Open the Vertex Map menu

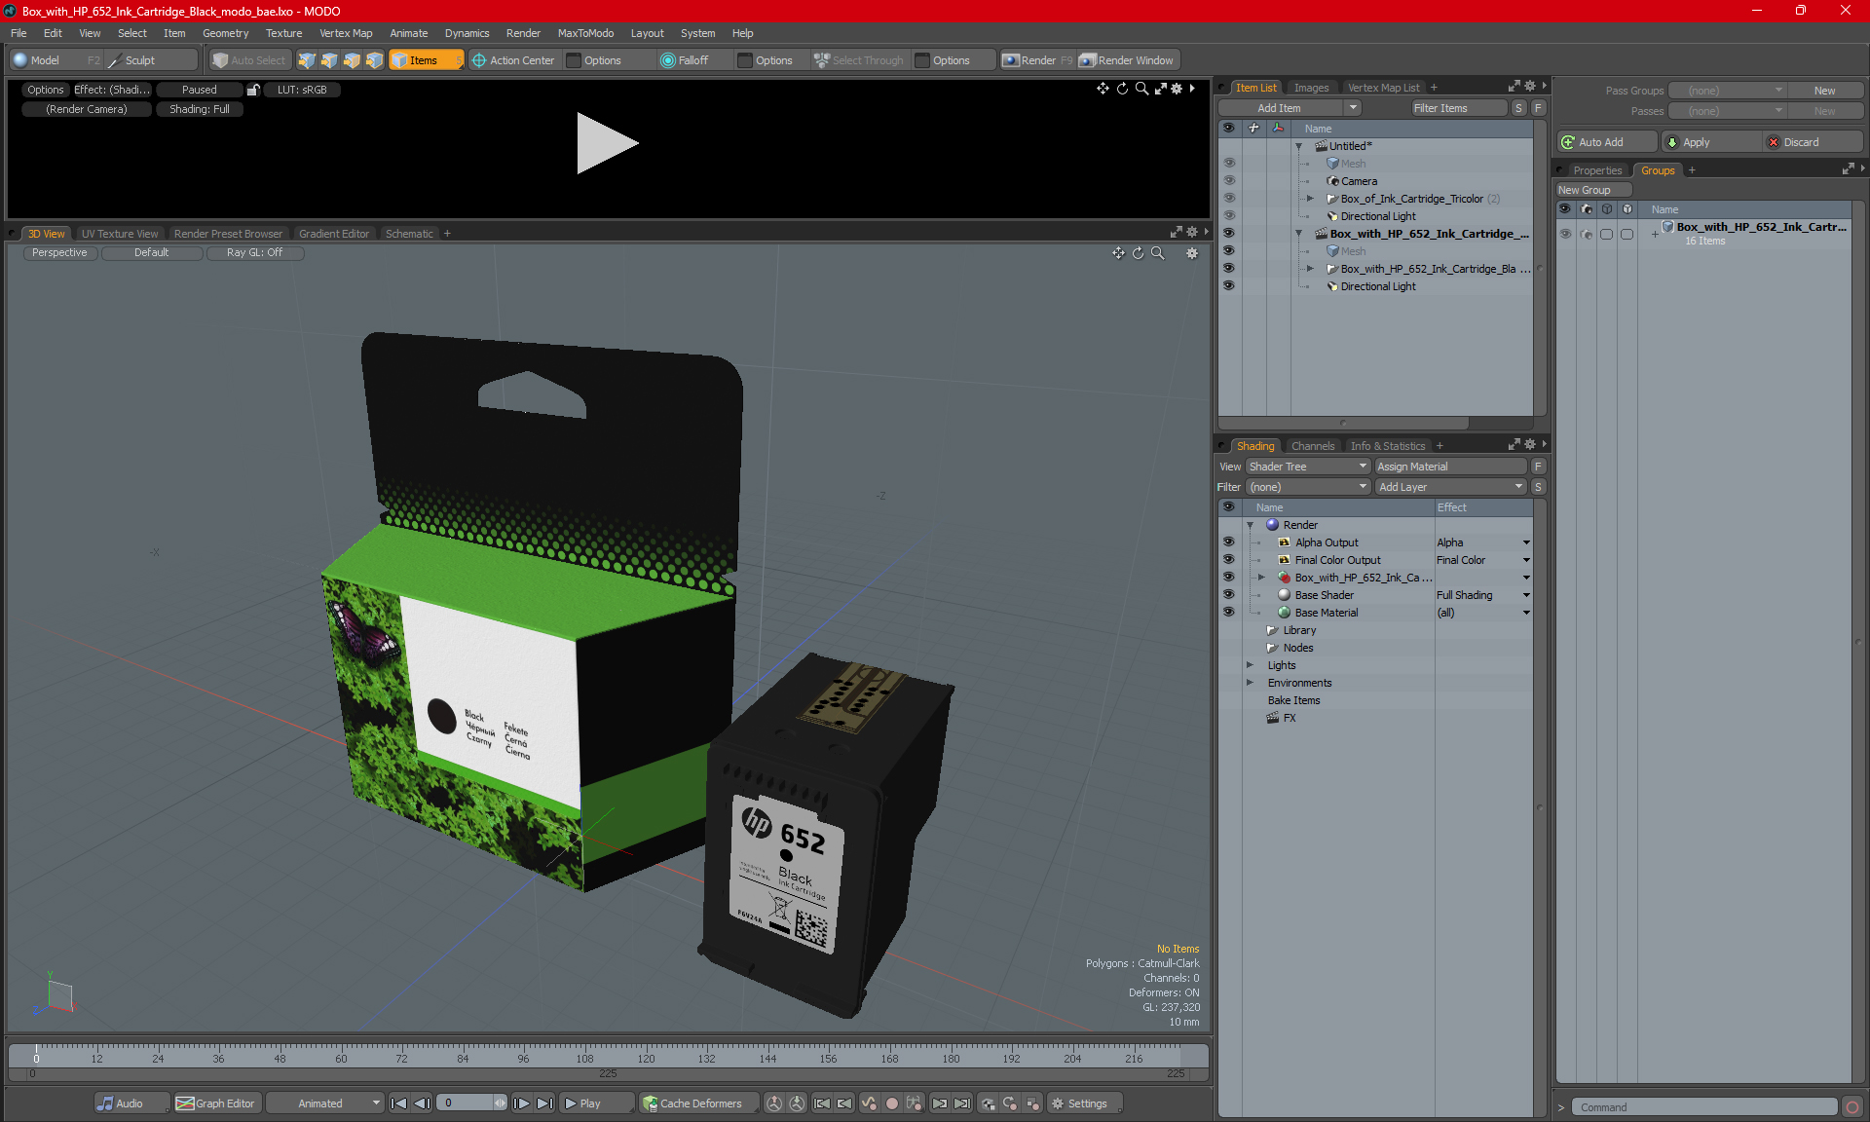click(x=346, y=33)
